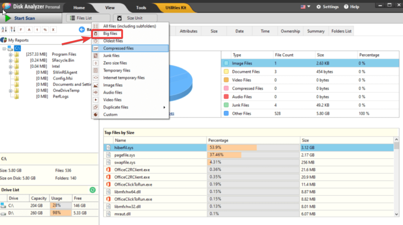The width and height of the screenshot is (403, 225).
Task: Click the Top Files scrollbar down arrow
Action: point(396,214)
